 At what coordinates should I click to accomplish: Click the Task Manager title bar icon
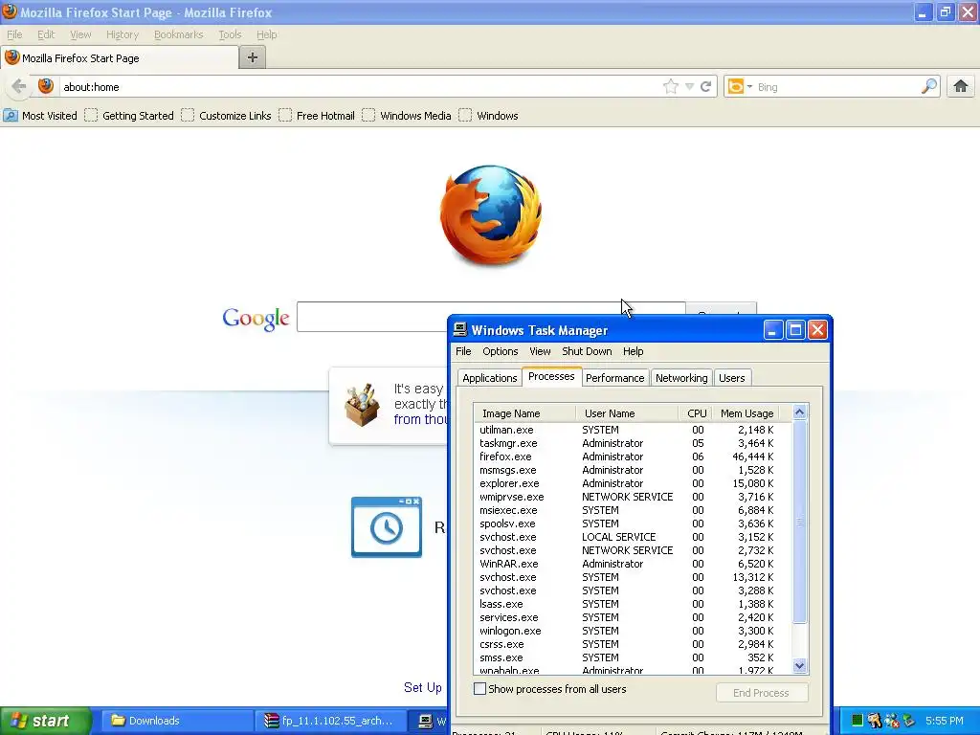click(460, 329)
